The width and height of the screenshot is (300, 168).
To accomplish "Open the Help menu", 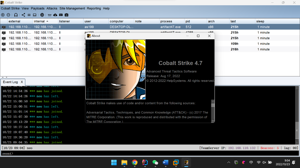I will click(x=106, y=8).
